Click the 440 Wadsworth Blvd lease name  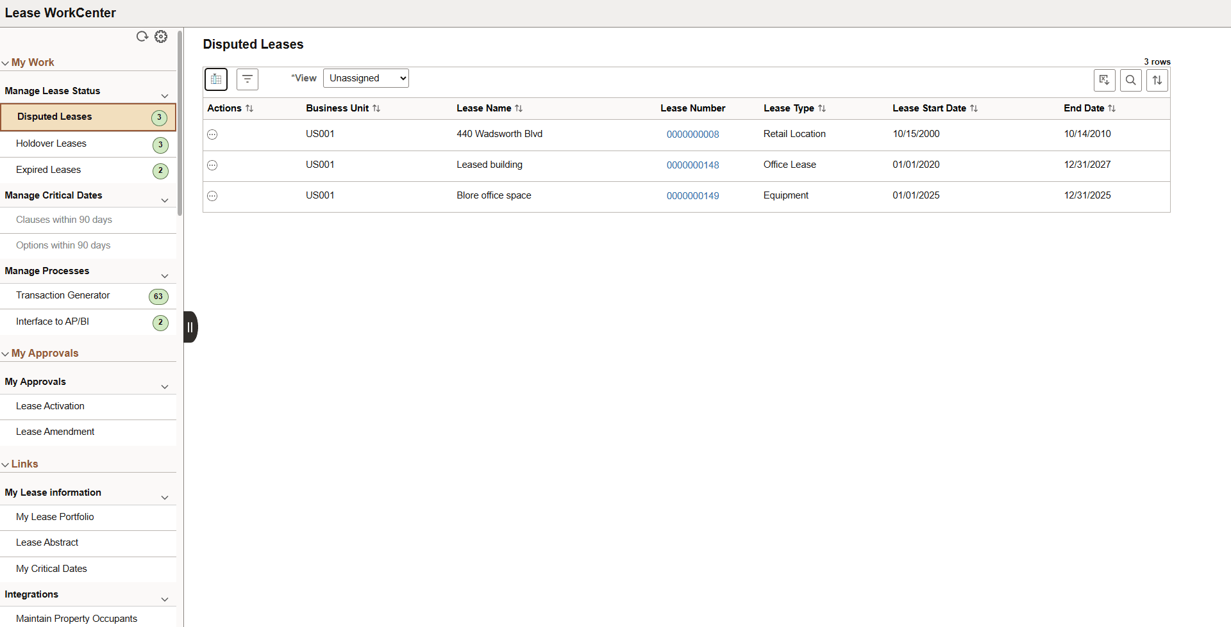pyautogui.click(x=499, y=134)
